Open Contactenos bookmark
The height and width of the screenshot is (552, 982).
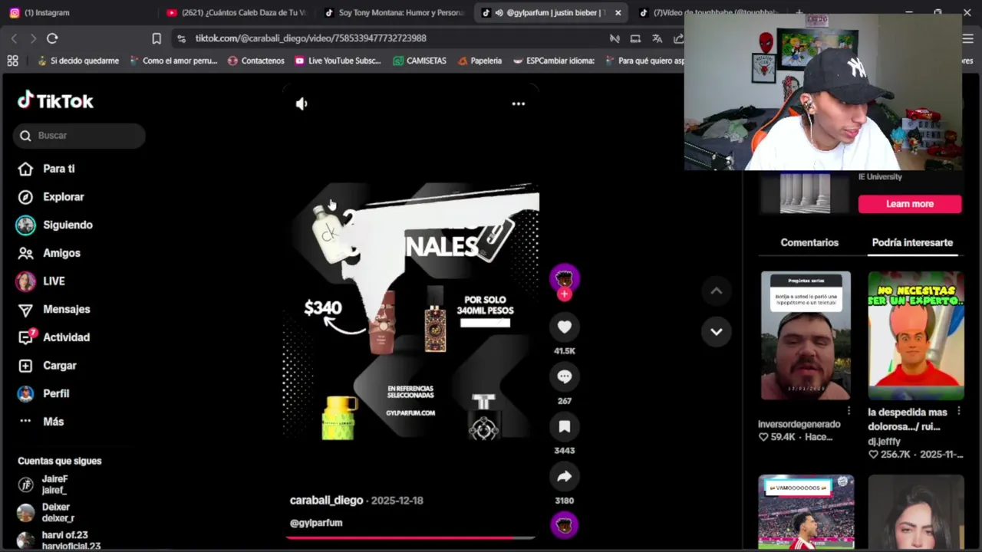[x=255, y=61]
